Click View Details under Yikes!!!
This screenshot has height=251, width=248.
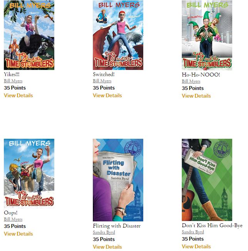tap(18, 95)
